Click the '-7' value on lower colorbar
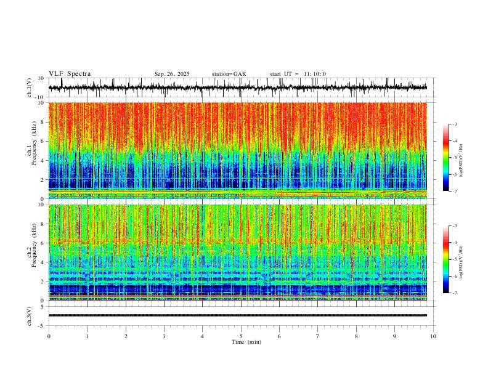 454,293
